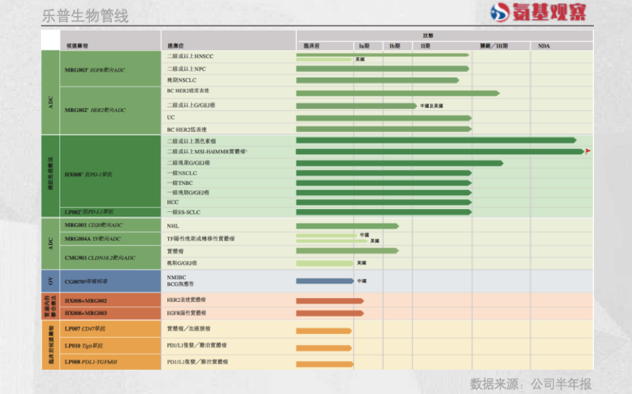
Task: Click the LP010 Tigit單抗 cell
Action: [110, 346]
